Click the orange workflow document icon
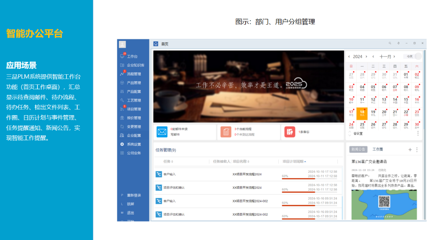This screenshot has width=441, height=240. coord(226,132)
